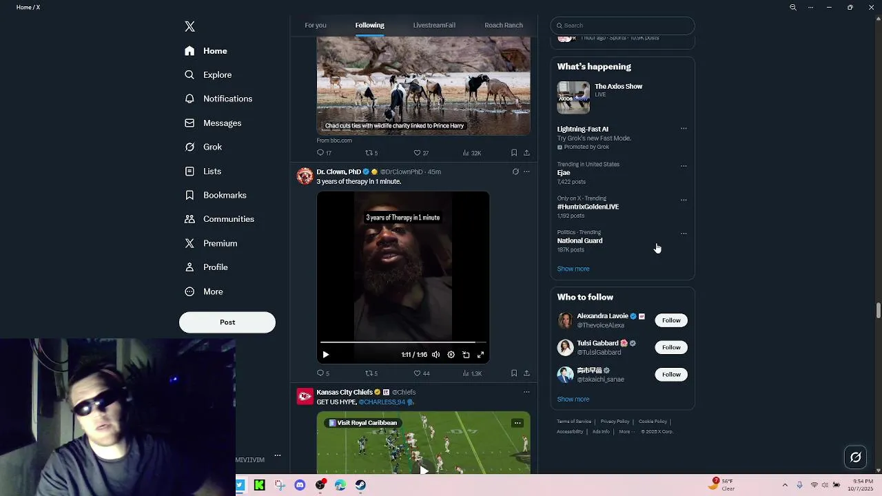View analytics of the BBC charity post

(472, 153)
